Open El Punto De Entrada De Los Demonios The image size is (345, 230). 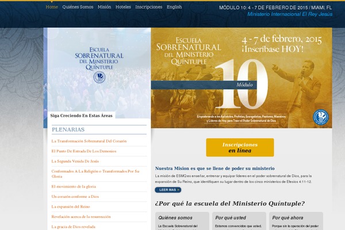84,151
